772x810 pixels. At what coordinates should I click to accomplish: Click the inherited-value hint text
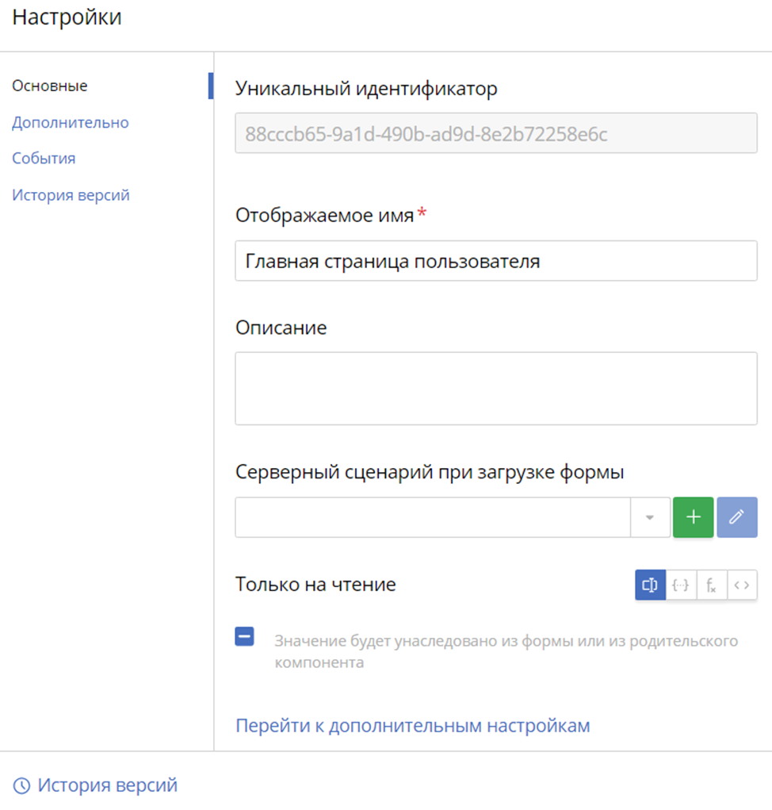[506, 651]
